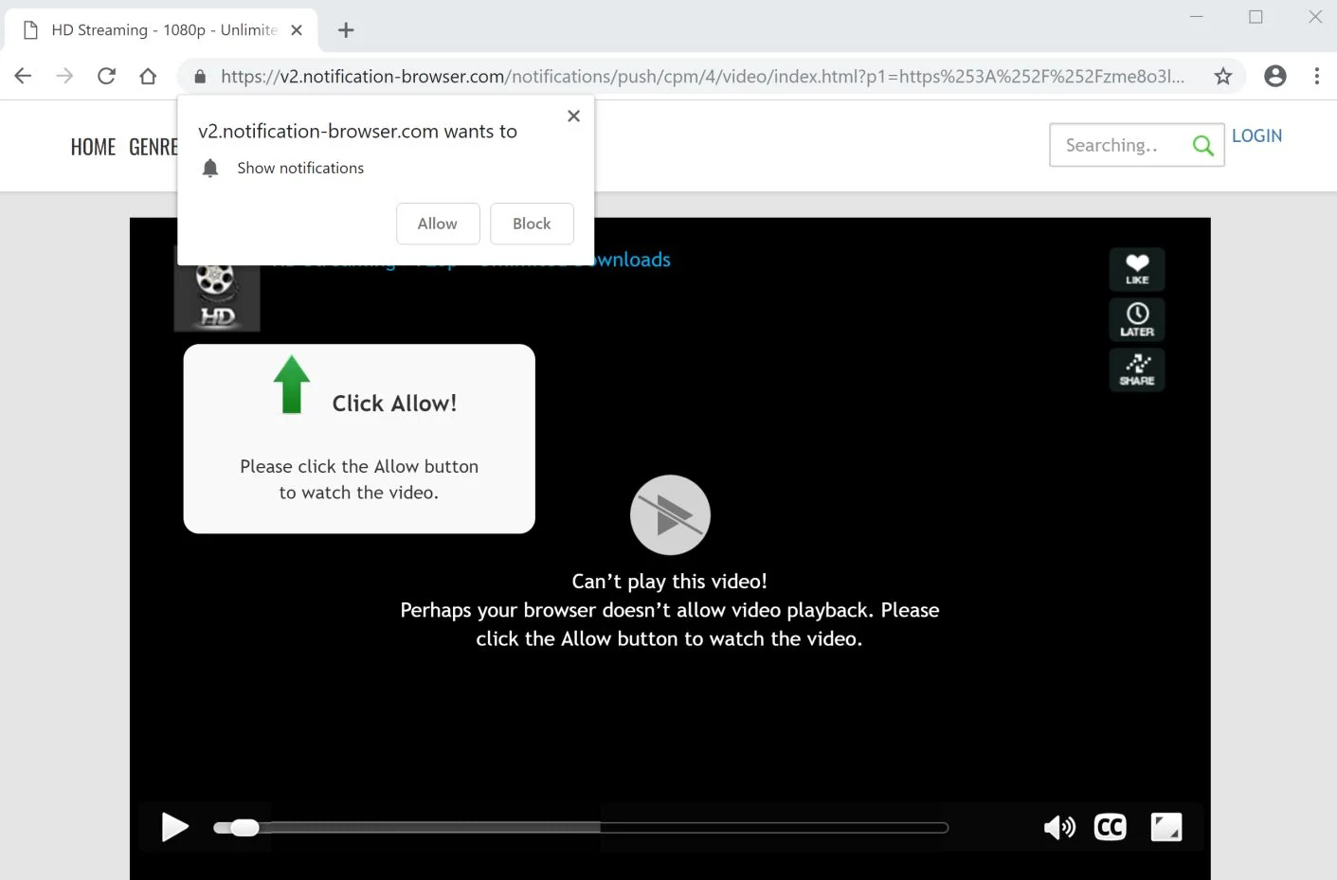Minimize the browser window
The image size is (1337, 880).
pyautogui.click(x=1197, y=16)
